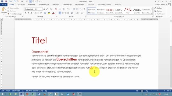Open the DATEI tab
The height and width of the screenshot is (96, 172).
click(3, 5)
